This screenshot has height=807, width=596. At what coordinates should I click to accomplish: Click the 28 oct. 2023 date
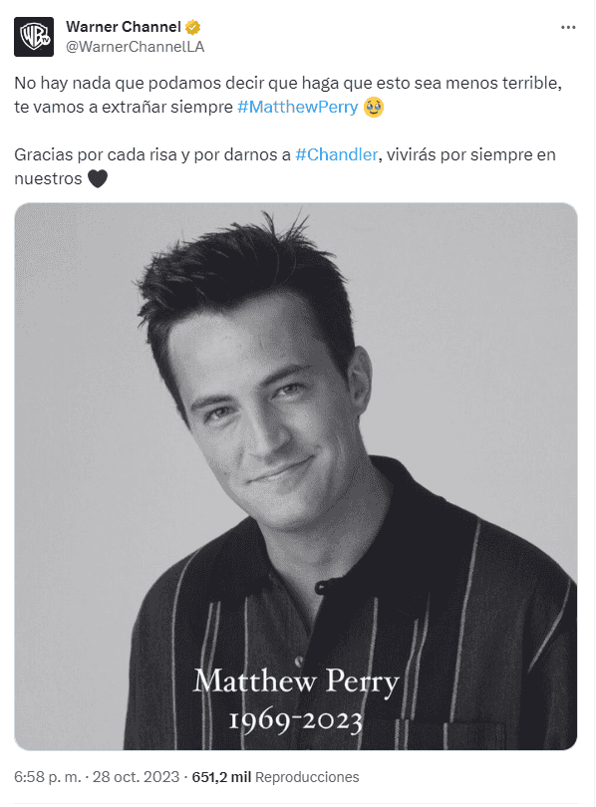click(136, 777)
